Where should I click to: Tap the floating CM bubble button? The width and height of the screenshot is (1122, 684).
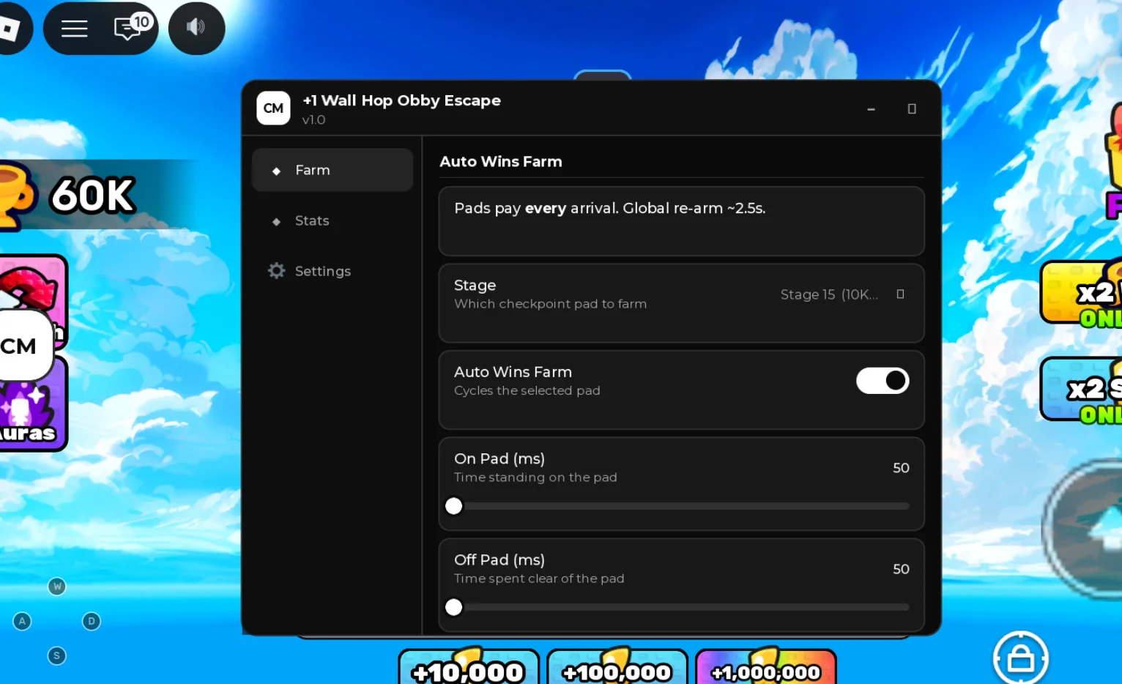click(22, 346)
